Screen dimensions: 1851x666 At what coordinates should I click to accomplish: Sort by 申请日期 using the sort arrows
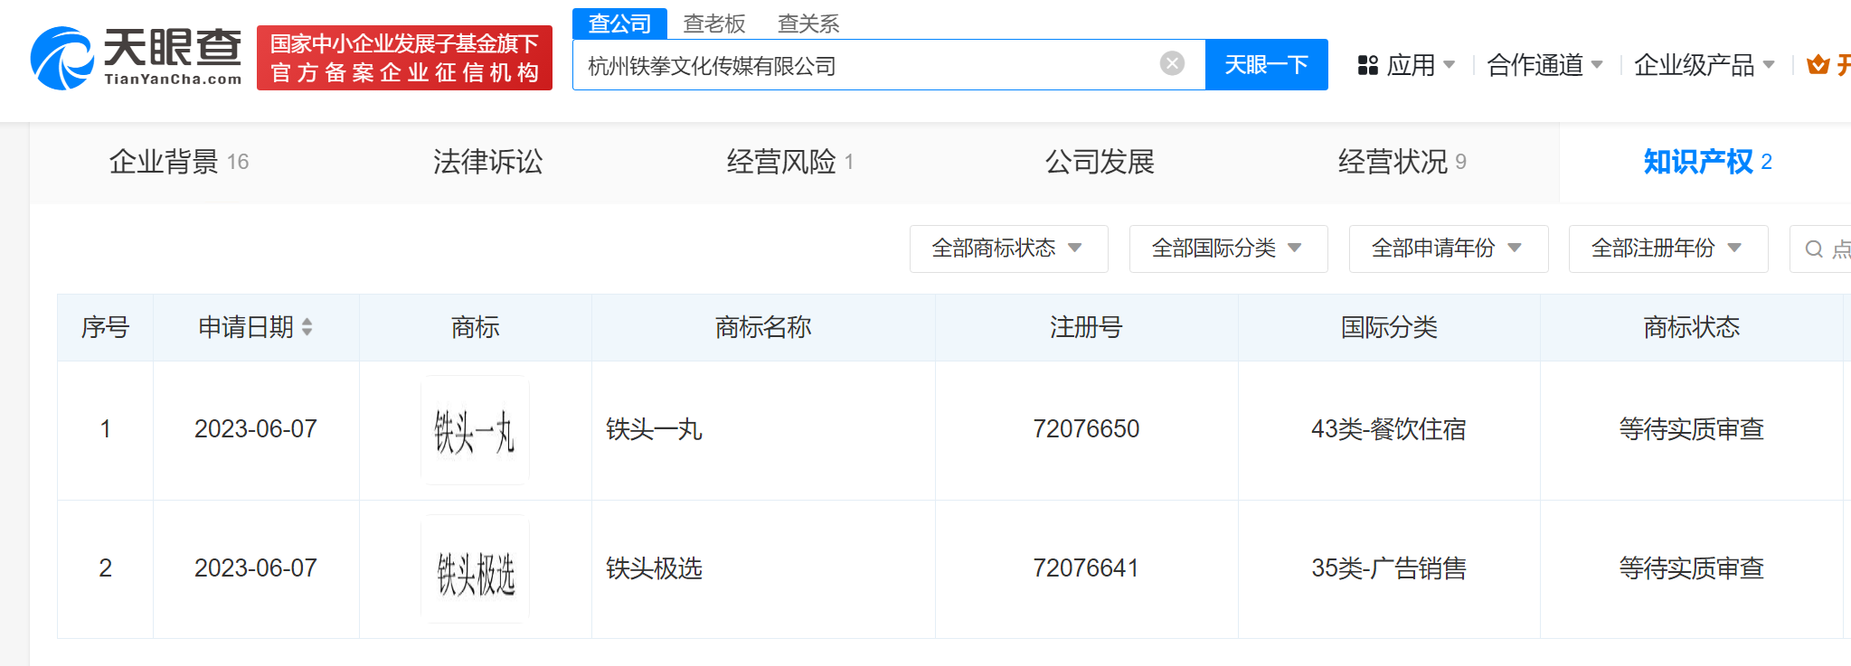coord(307,327)
